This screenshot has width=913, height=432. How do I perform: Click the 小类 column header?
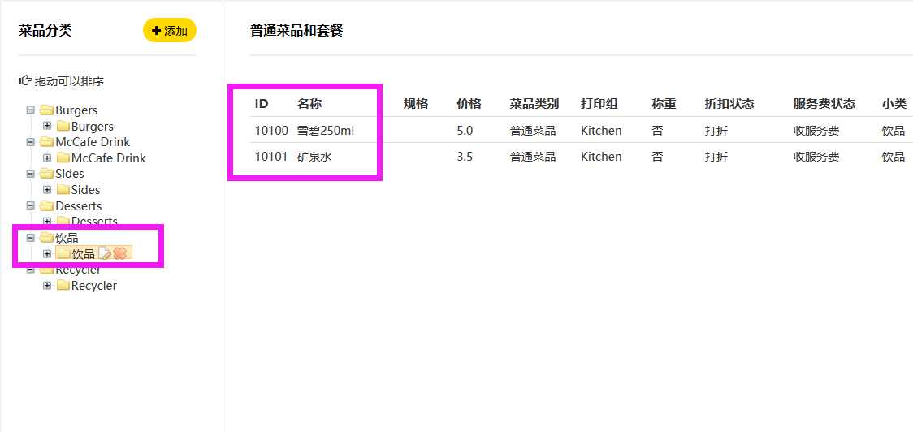coord(894,104)
